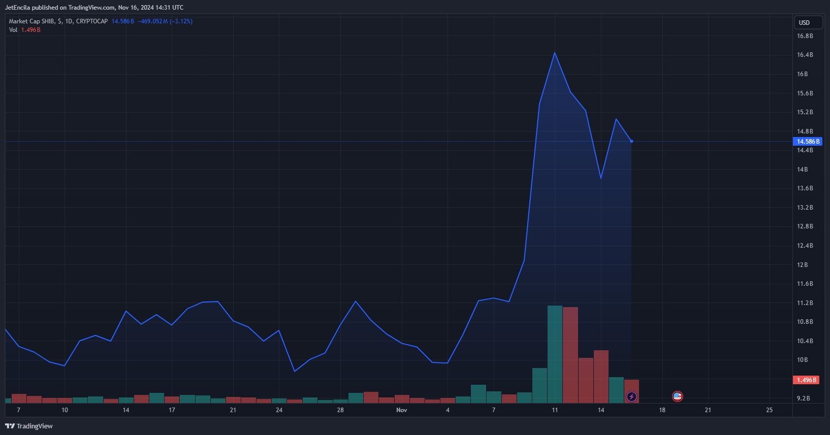Click the Vol indicator legend label

[x=13, y=30]
